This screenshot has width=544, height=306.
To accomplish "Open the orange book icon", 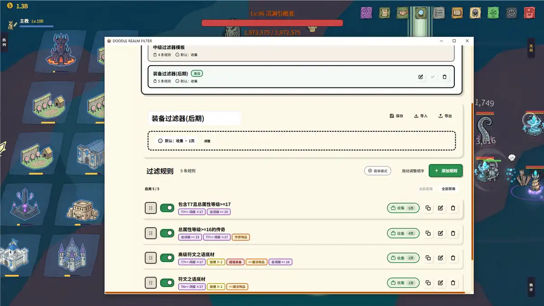I will (x=457, y=13).
